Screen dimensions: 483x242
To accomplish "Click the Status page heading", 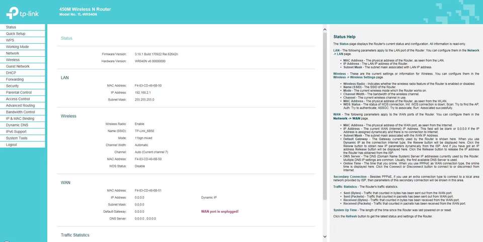I will [x=66, y=39].
